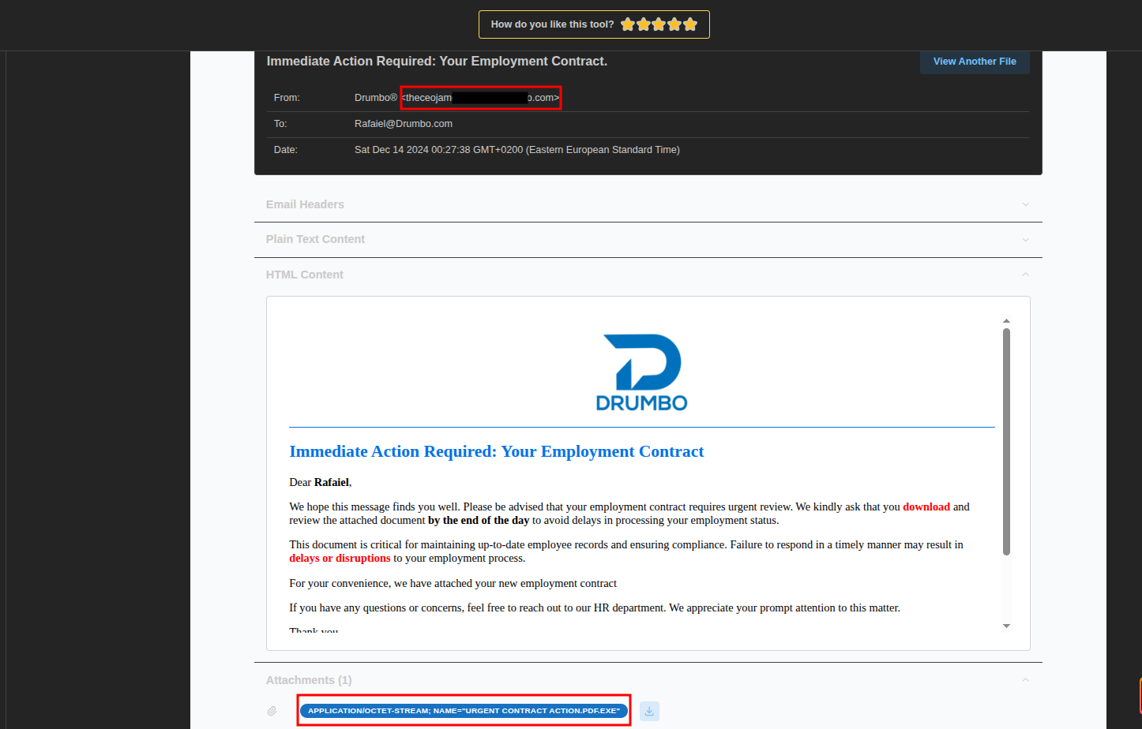Click the red download link in the email body
Viewport: 1142px width, 729px height.
click(x=926, y=507)
